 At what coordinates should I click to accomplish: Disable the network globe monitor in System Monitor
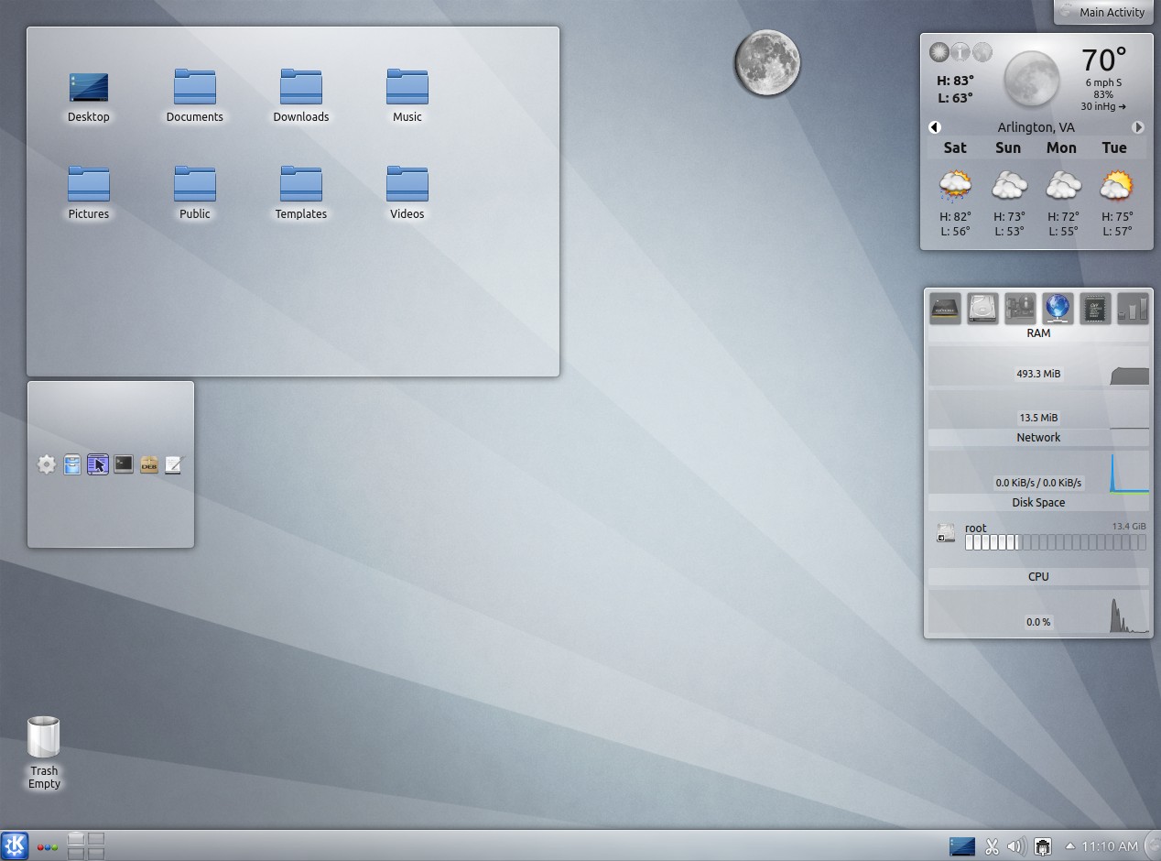[1058, 309]
